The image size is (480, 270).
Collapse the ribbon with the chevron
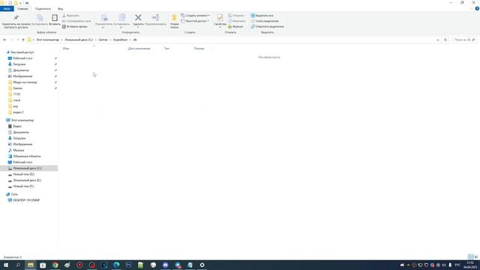tap(472, 8)
